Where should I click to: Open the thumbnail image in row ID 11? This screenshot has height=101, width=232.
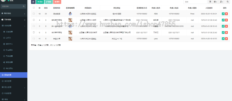70,39
